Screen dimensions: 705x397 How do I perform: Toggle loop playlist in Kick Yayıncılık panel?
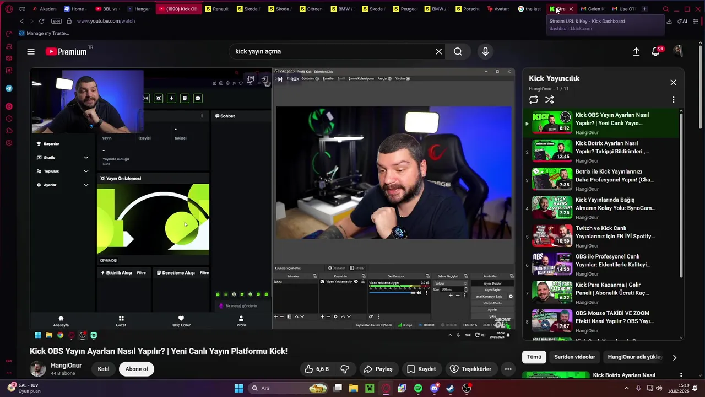pyautogui.click(x=533, y=100)
